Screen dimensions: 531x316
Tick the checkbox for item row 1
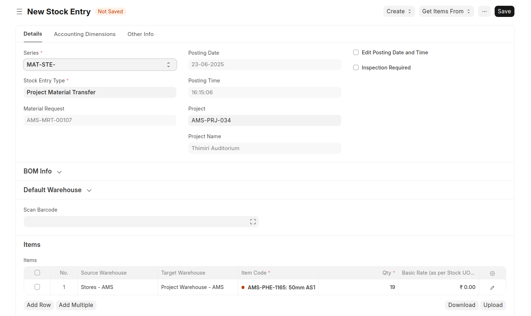(37, 287)
